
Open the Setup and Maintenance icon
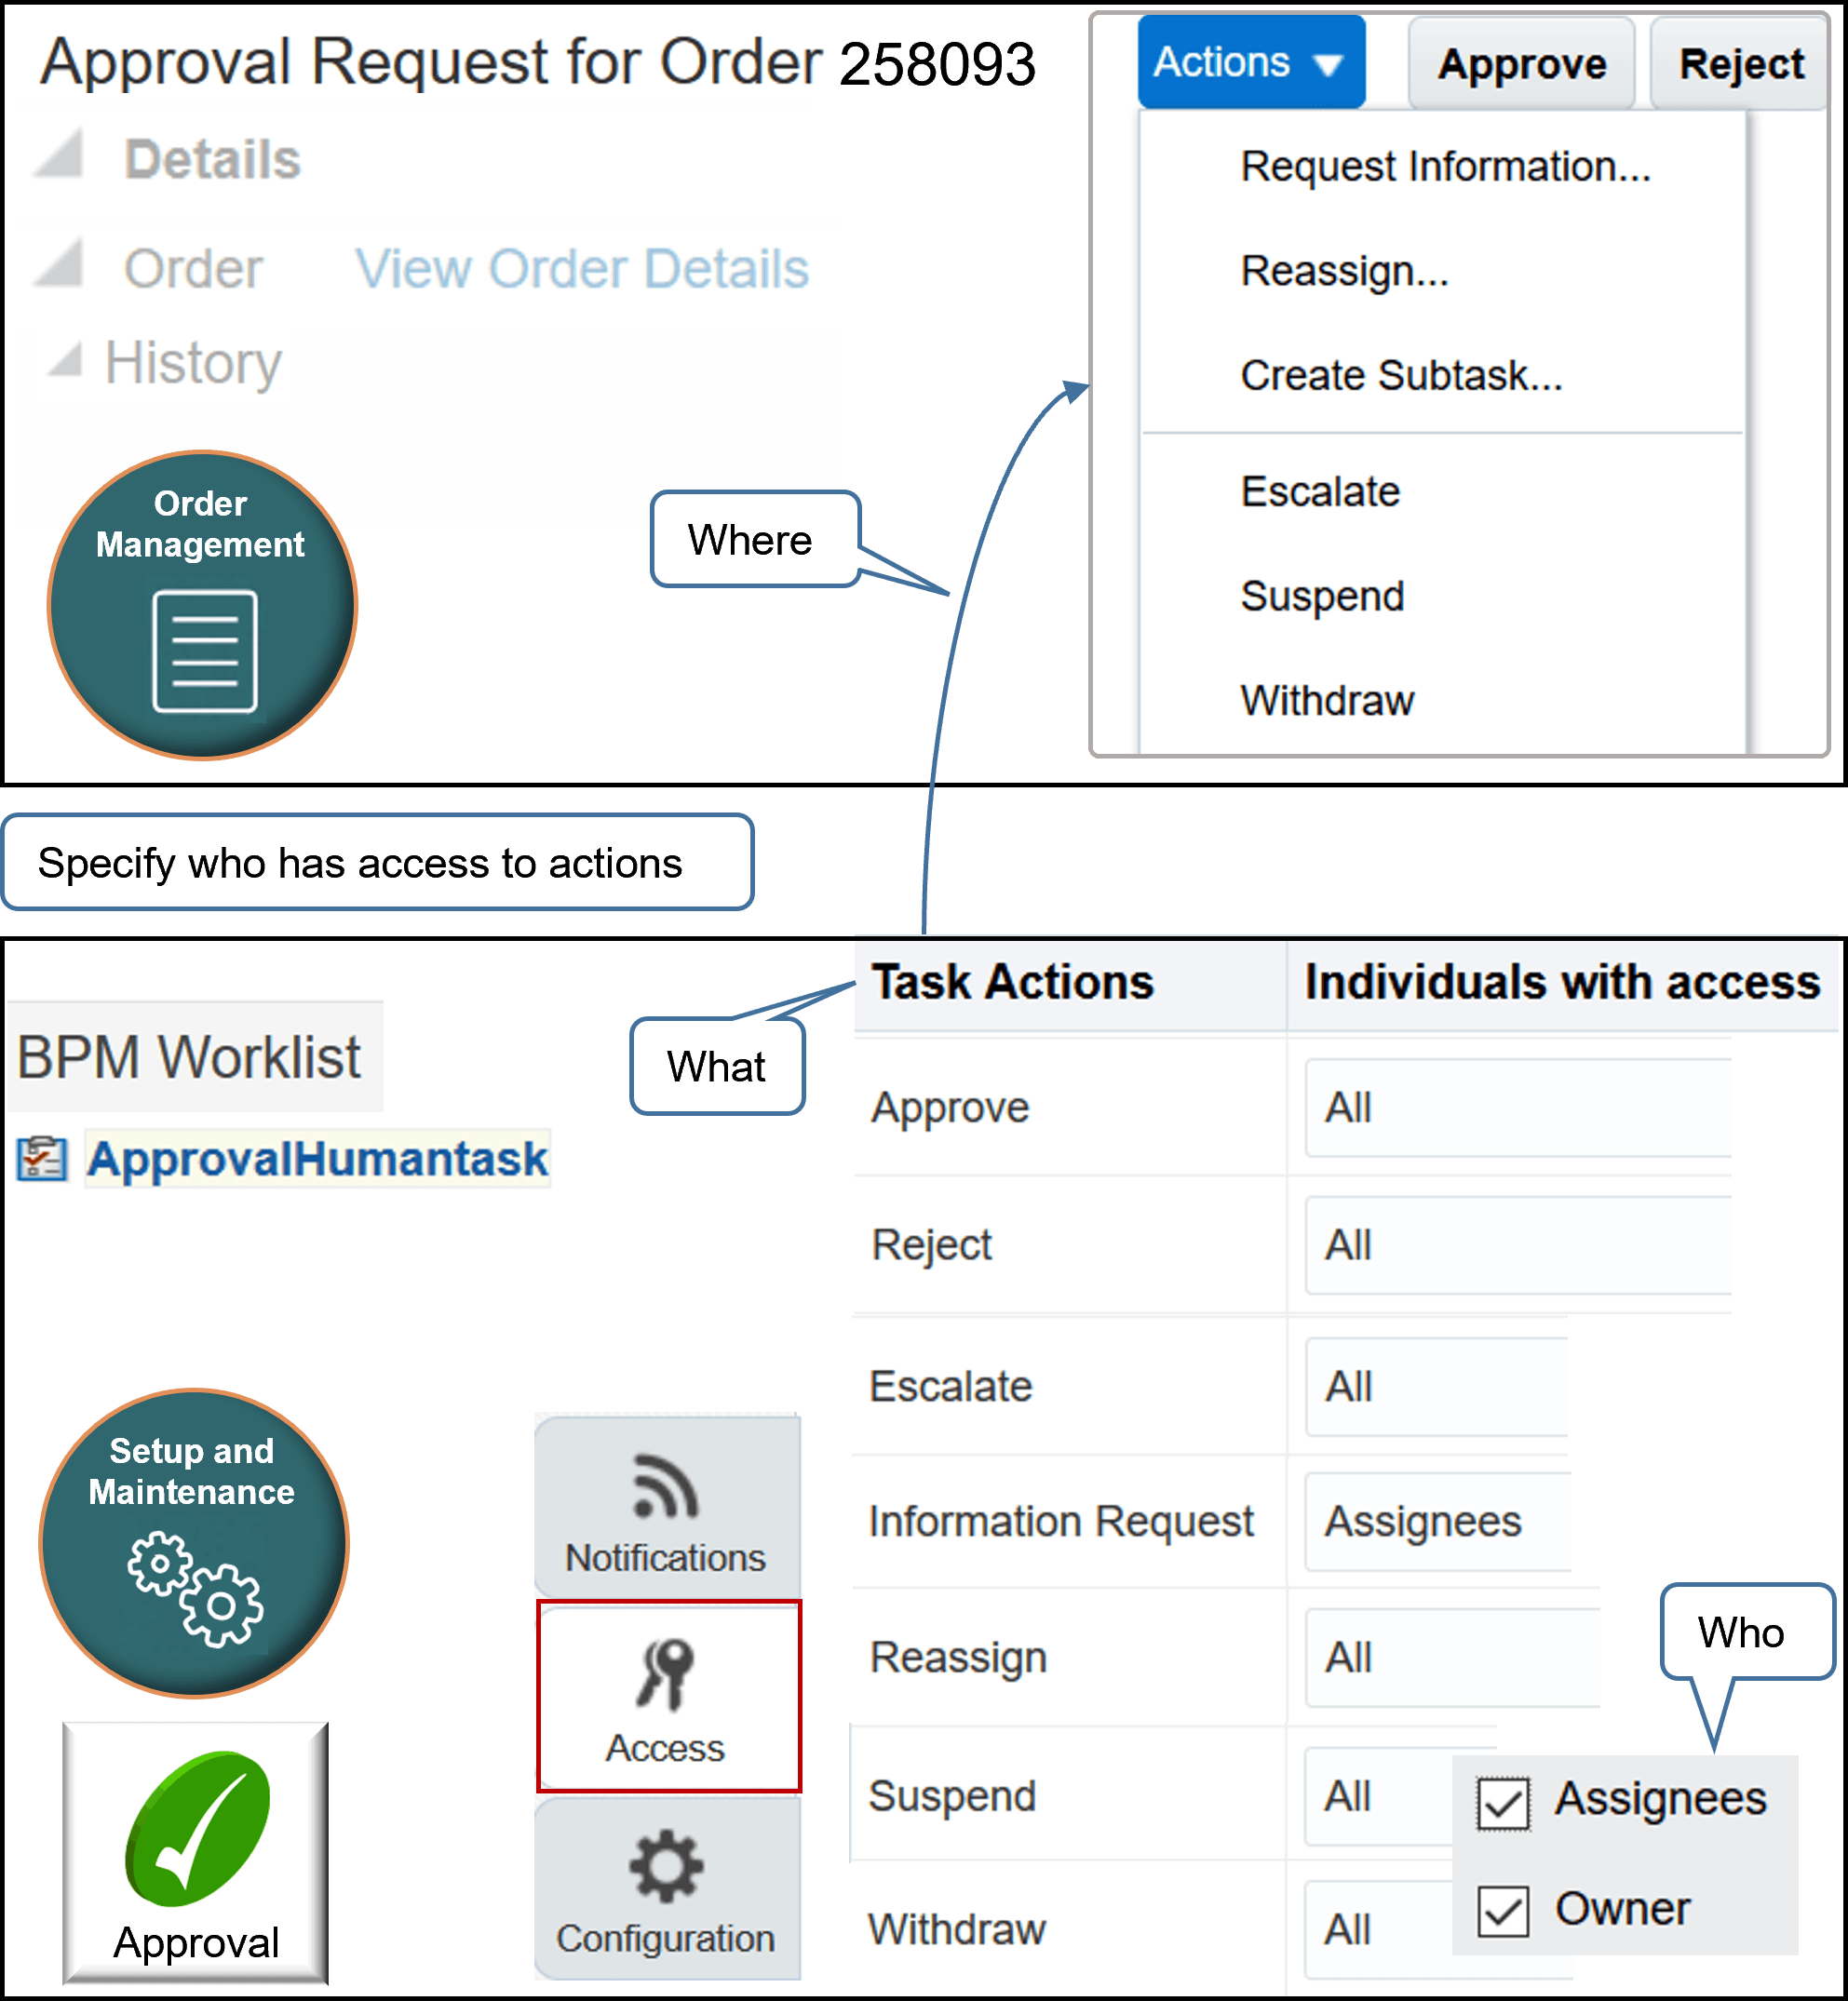[x=193, y=1544]
